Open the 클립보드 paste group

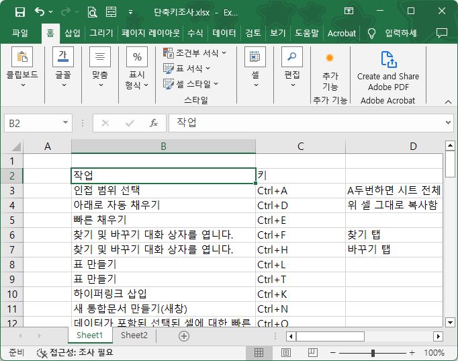point(22,67)
